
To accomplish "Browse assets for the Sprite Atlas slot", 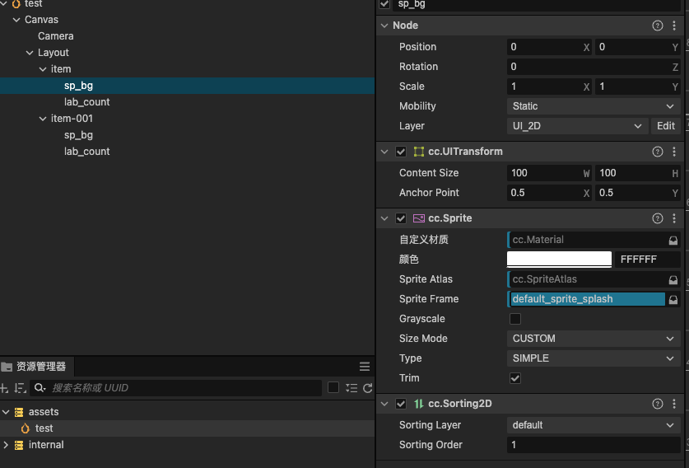I will tap(673, 280).
